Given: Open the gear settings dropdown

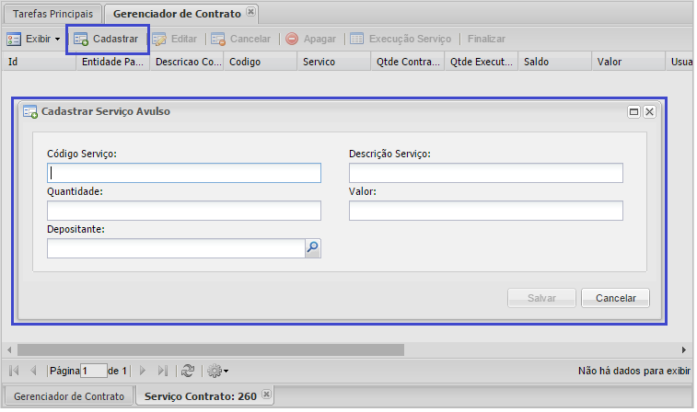Looking at the screenshot, I should [218, 371].
